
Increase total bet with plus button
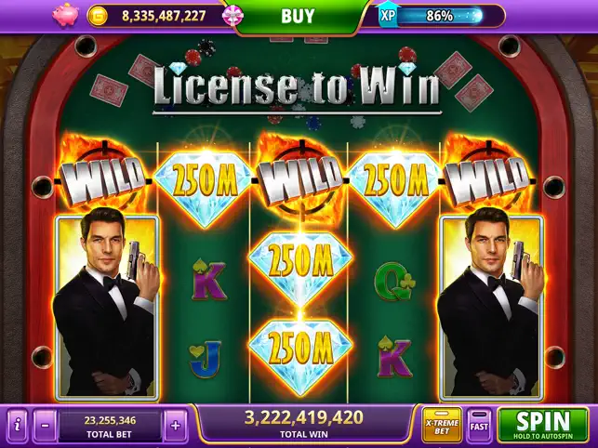176,425
